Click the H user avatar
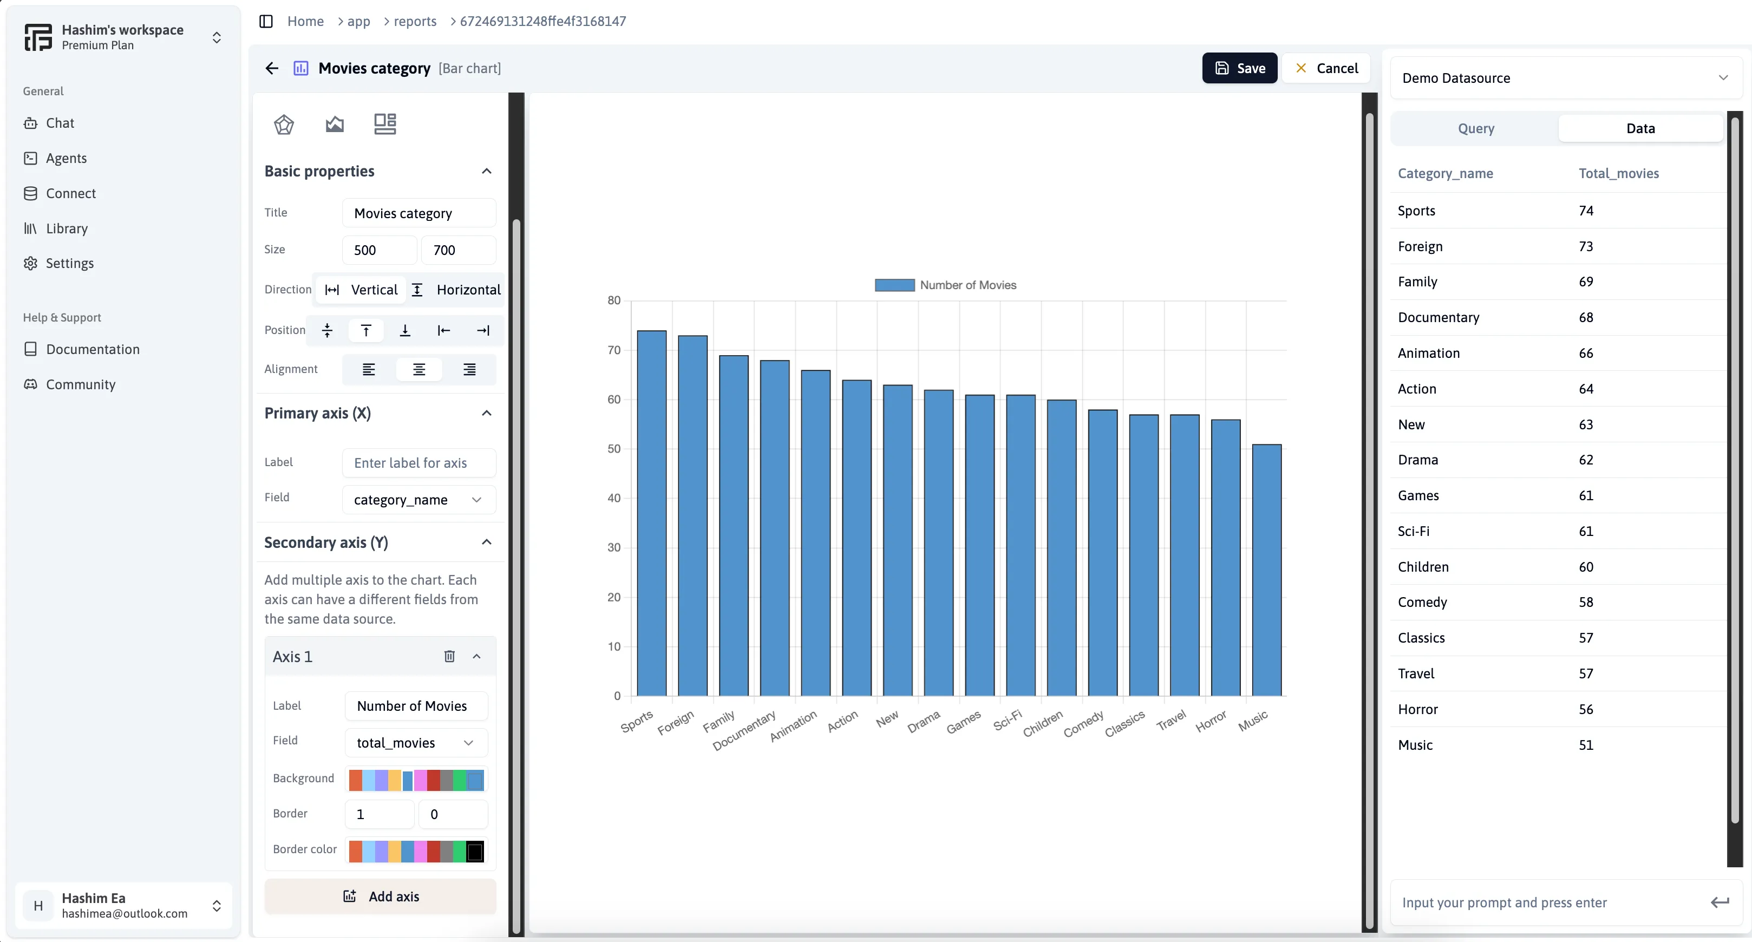Image resolution: width=1752 pixels, height=942 pixels. pos(38,906)
